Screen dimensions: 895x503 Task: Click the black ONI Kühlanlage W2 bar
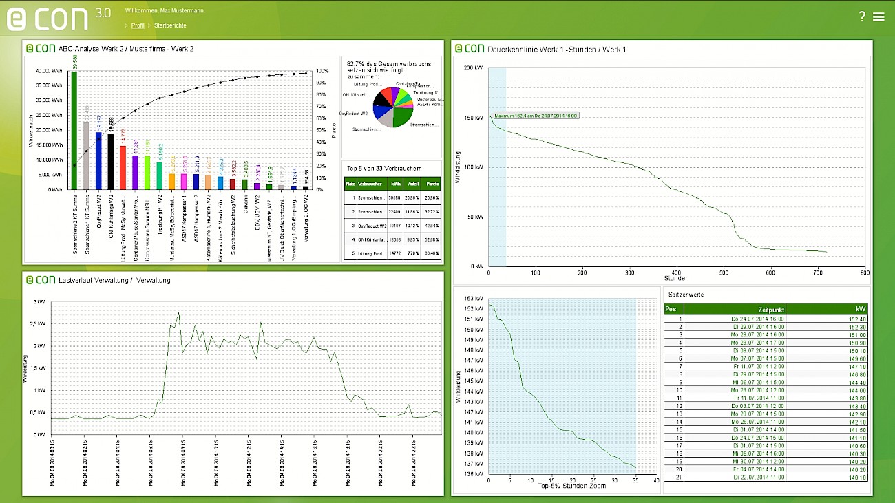tap(111, 162)
